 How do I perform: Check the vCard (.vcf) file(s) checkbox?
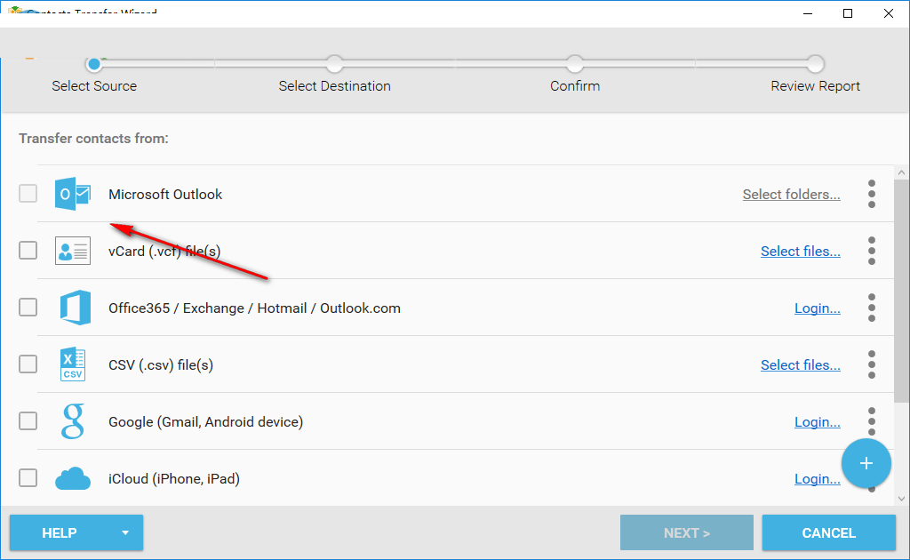(28, 250)
